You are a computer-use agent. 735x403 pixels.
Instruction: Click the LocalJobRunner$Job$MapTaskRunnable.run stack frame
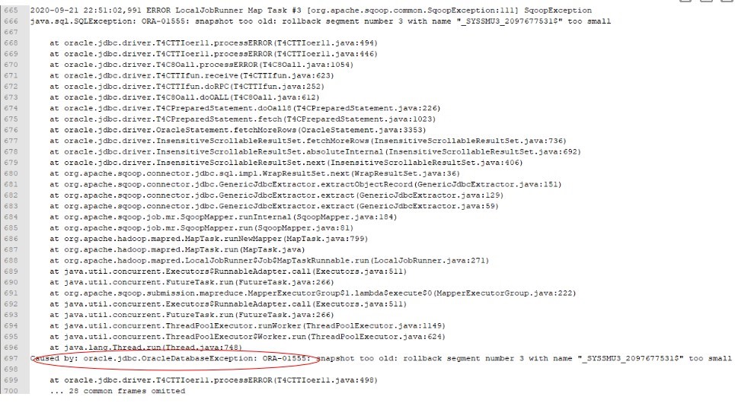pos(269,261)
